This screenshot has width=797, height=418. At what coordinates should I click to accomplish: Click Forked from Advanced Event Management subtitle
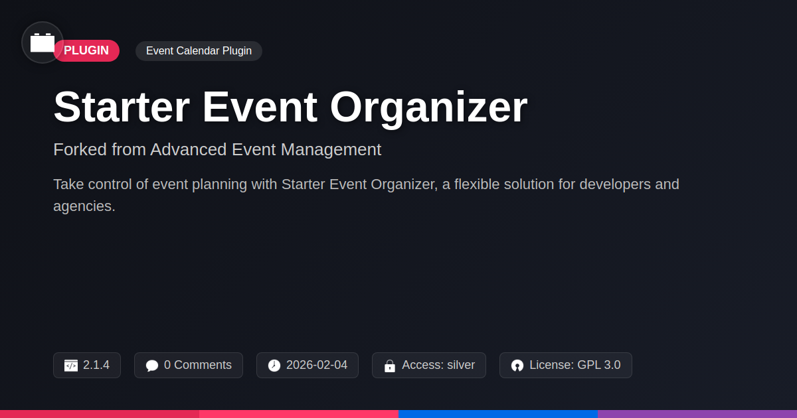(x=217, y=149)
